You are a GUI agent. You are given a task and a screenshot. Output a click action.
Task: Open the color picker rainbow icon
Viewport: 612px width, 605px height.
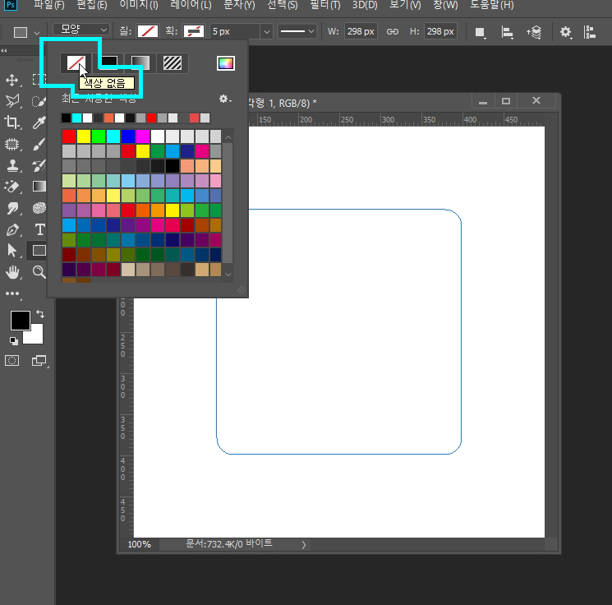[x=226, y=63]
